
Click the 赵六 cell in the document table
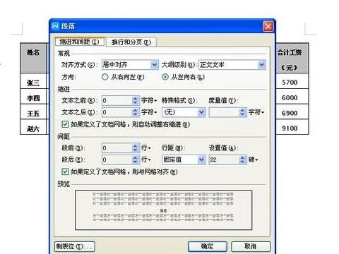click(x=33, y=127)
